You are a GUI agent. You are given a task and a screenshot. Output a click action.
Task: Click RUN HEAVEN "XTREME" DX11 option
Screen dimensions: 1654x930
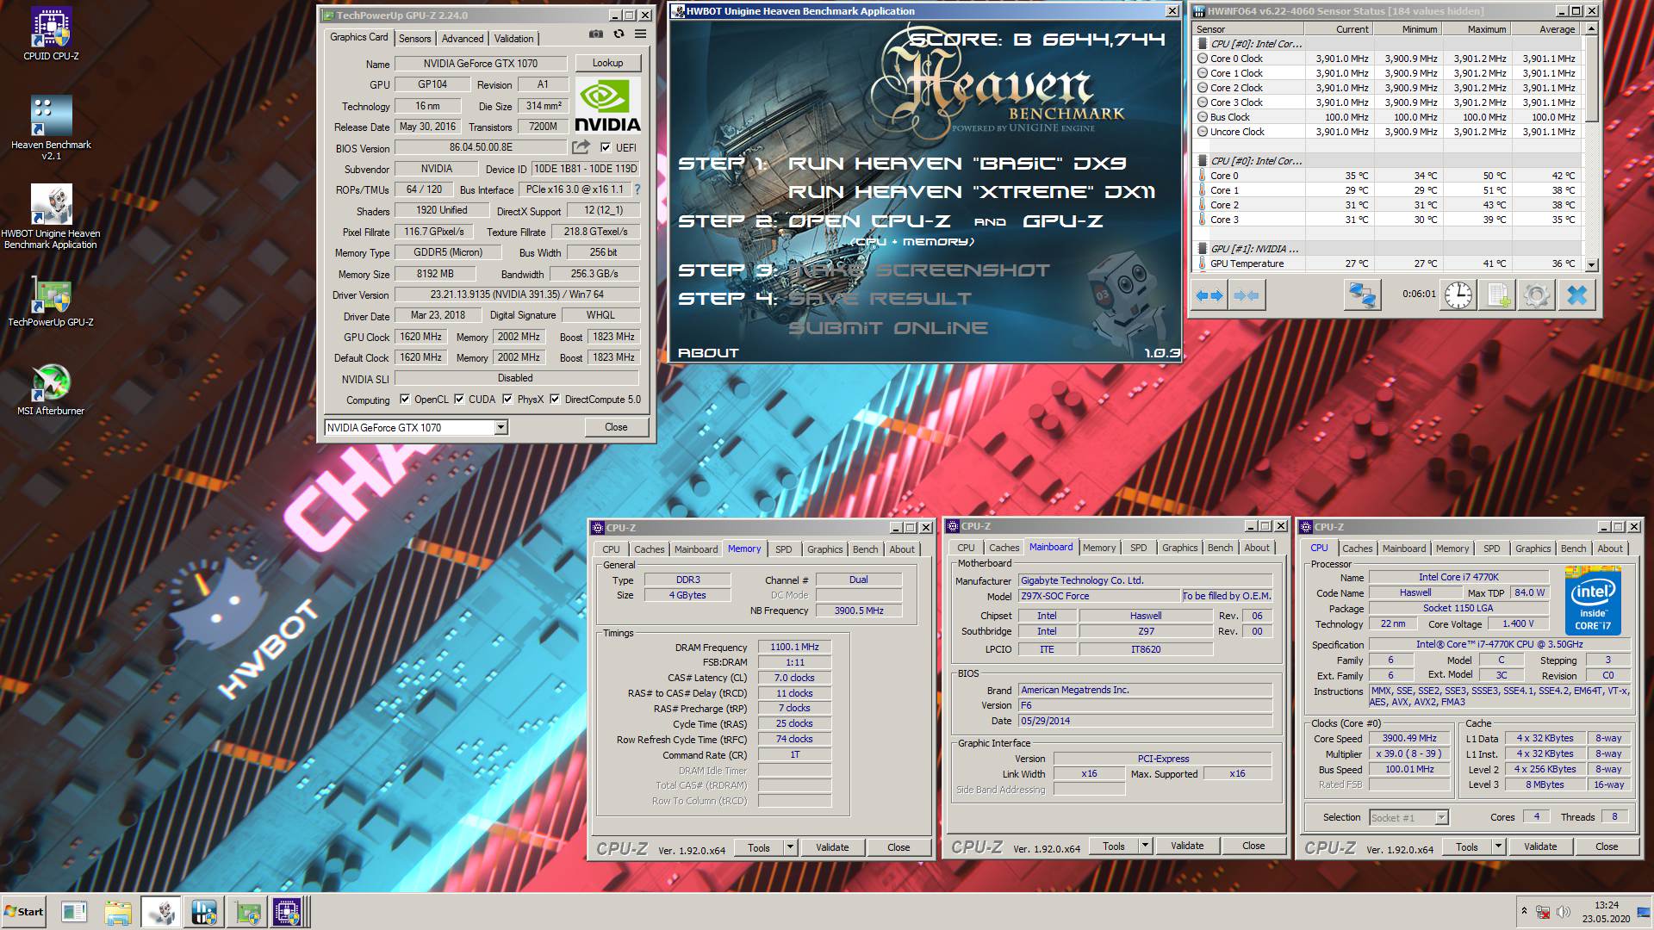tap(972, 192)
